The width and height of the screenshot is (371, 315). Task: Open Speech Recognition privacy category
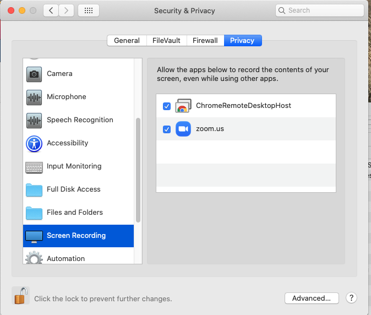point(79,120)
